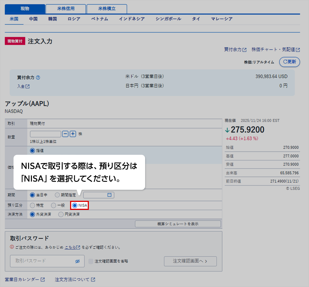Choose 円貨決済 settlement option

[61, 215]
